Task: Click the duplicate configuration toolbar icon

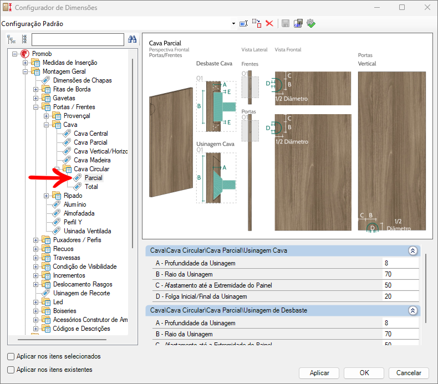Action: click(257, 23)
